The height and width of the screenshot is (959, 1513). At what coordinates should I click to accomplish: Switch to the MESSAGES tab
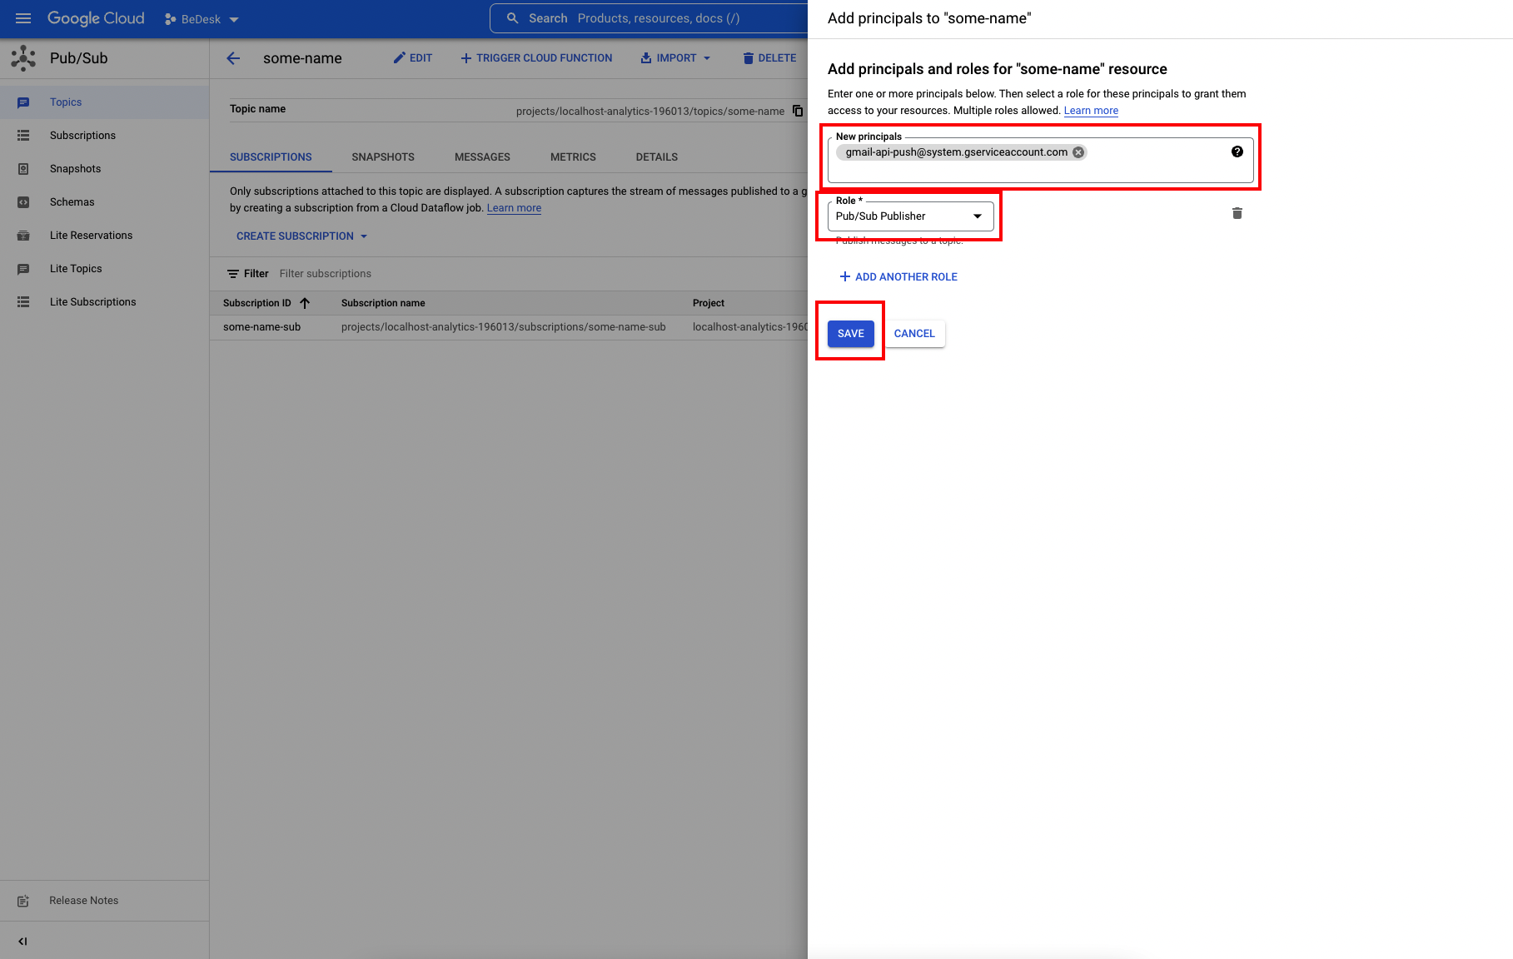[482, 157]
